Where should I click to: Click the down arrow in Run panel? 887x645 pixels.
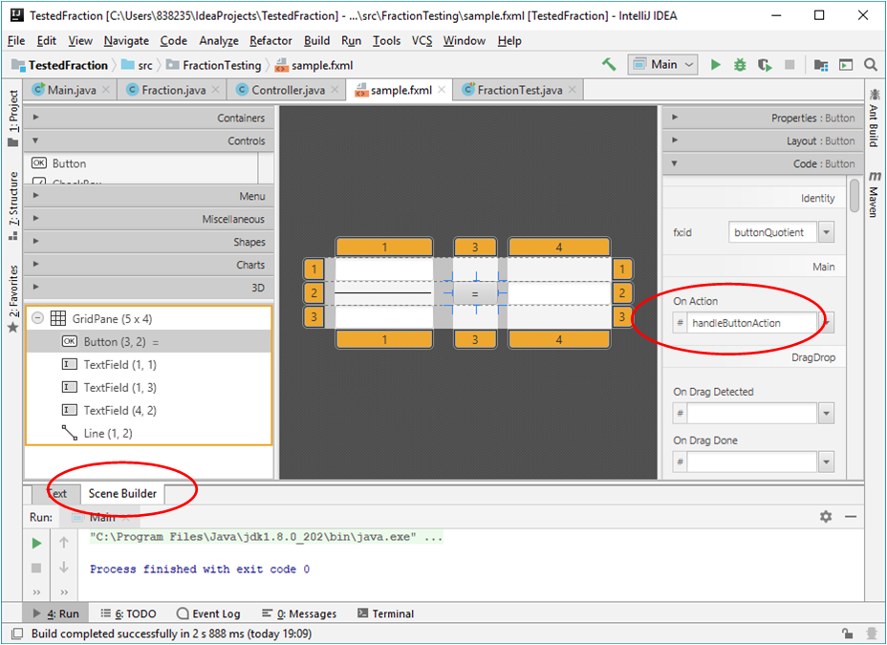tap(64, 567)
